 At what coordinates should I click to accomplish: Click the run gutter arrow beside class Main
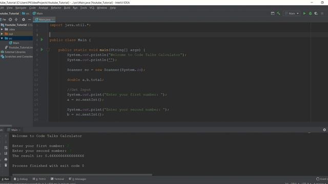point(42,40)
